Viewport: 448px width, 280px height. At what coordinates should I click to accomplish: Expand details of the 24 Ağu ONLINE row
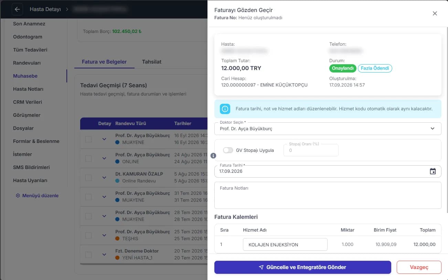point(104,158)
